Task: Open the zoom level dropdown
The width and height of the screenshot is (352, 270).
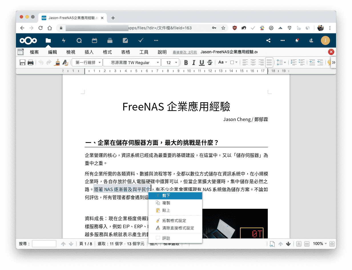Action: pyautogui.click(x=320, y=244)
